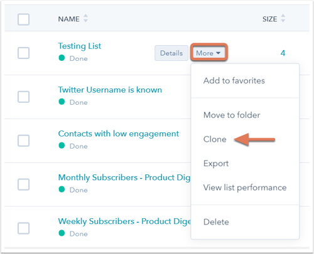Screen dimensions: 314x254
Task: Click the green status dot under Testing List
Action: pos(62,58)
